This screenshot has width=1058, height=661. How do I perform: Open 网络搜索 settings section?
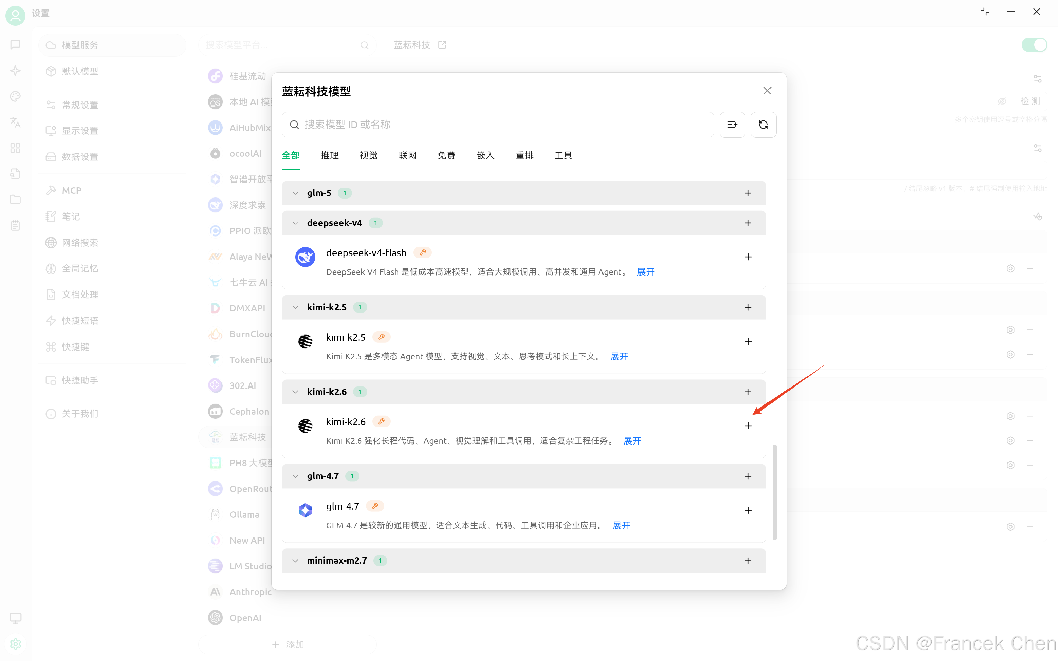pyautogui.click(x=112, y=243)
